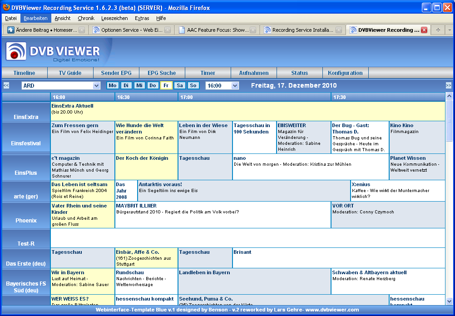
Task: Close the 'Ändere Beitrag • Homeser...' tab
Action: (82, 30)
